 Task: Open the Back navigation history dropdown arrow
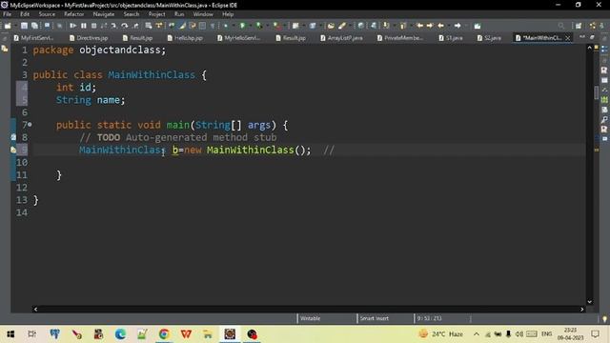[x=449, y=26]
